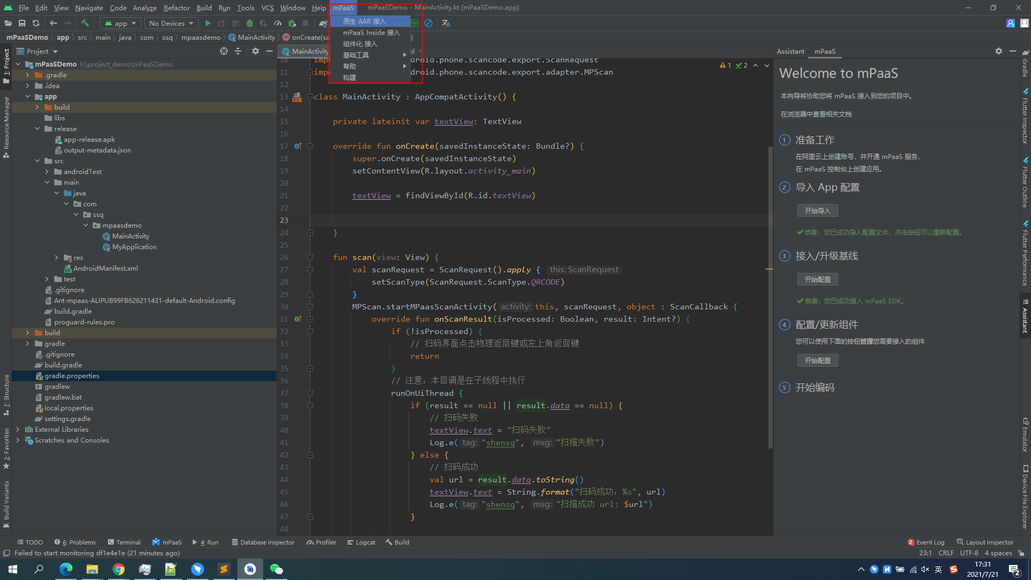Open the No Devices dropdown
Screen dimensions: 1031x580
(171, 23)
